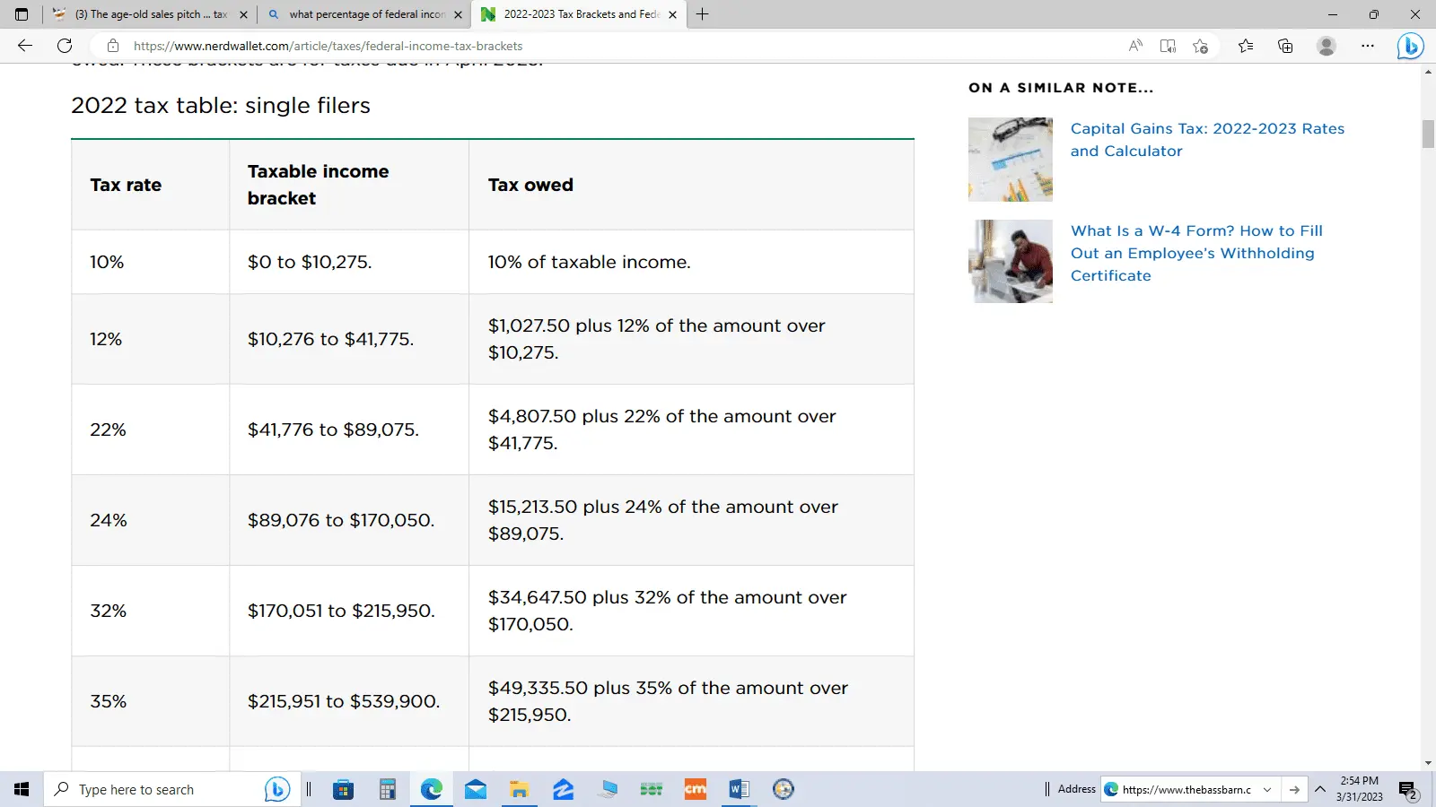Start Read aloud for this page
Image resolution: width=1436 pixels, height=807 pixels.
(1135, 46)
